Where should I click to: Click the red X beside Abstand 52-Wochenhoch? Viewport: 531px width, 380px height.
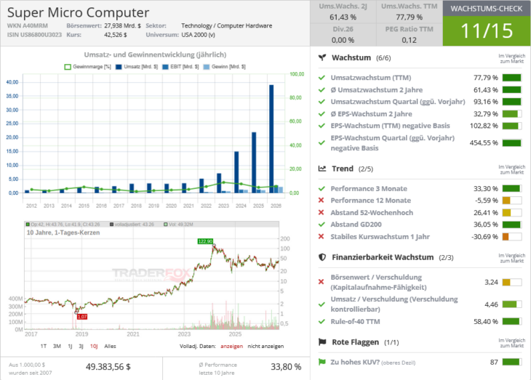(322, 212)
